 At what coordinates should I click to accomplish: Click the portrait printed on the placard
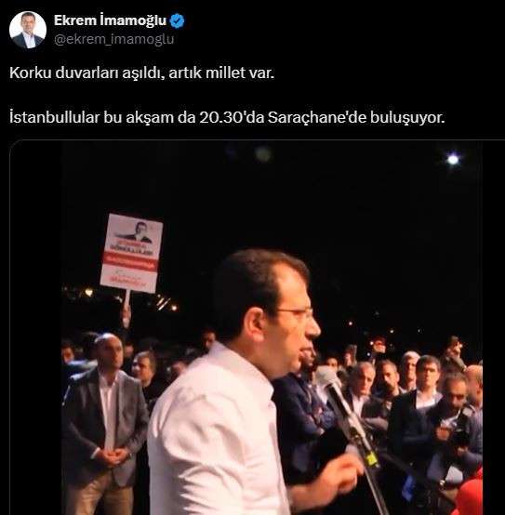coord(138,231)
